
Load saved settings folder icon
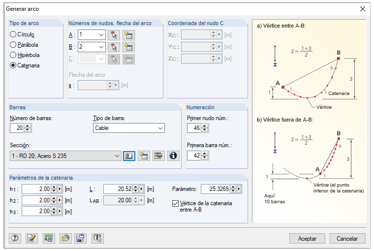click(x=65, y=238)
